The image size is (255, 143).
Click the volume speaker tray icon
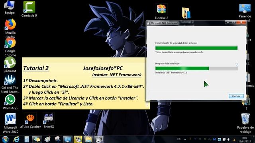pos(229,139)
